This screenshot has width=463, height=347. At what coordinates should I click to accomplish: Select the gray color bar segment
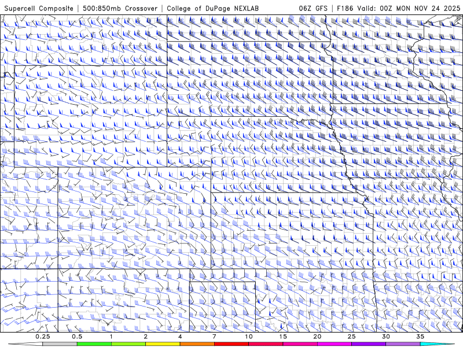[60, 344]
